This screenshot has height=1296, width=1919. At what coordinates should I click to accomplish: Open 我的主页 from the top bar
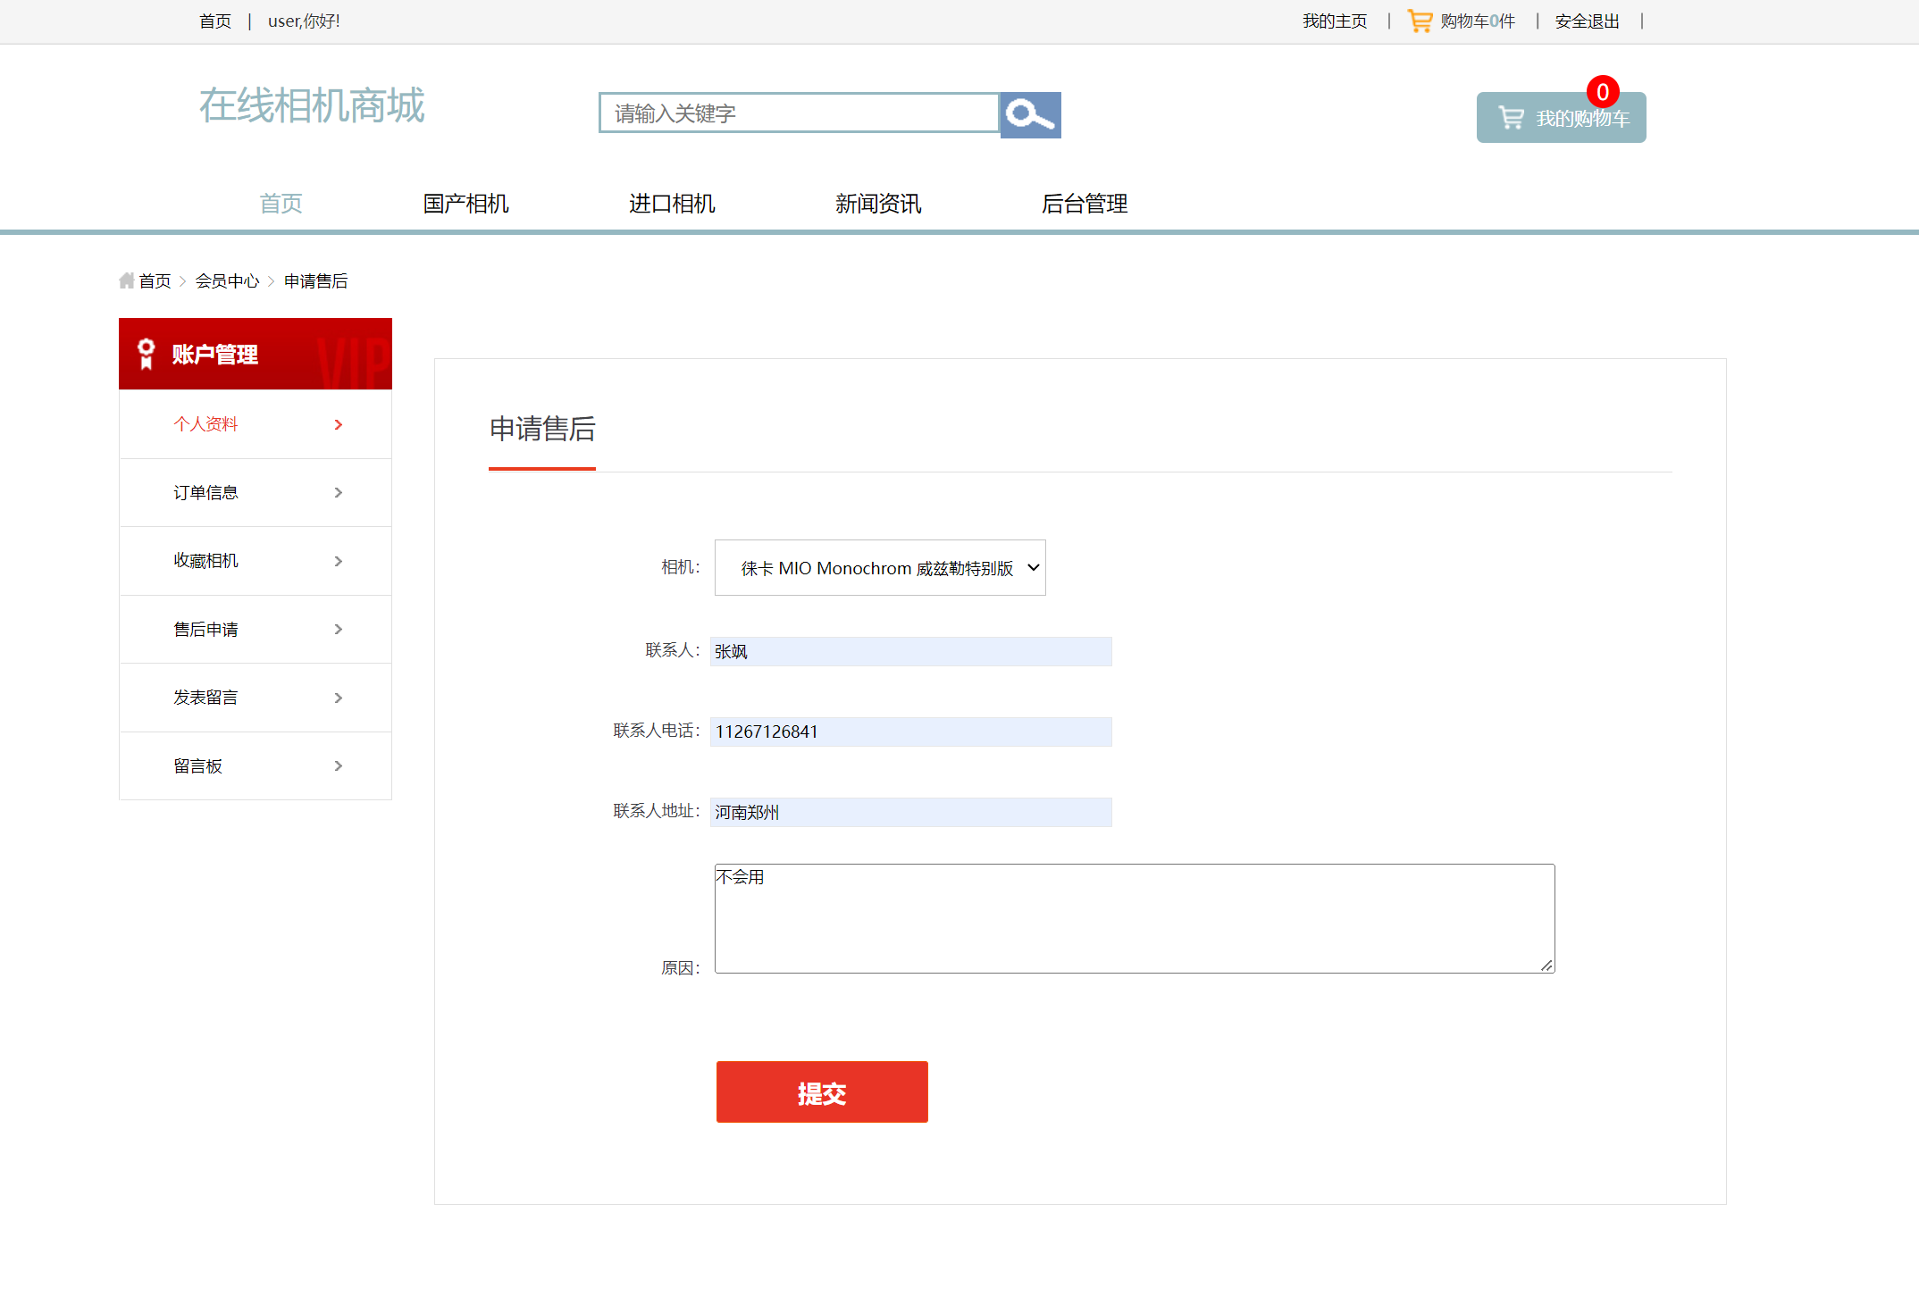coord(1334,21)
